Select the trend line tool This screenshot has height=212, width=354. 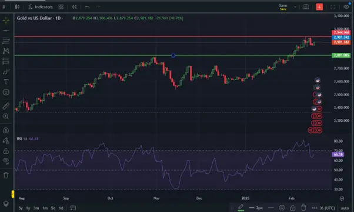tap(6, 31)
